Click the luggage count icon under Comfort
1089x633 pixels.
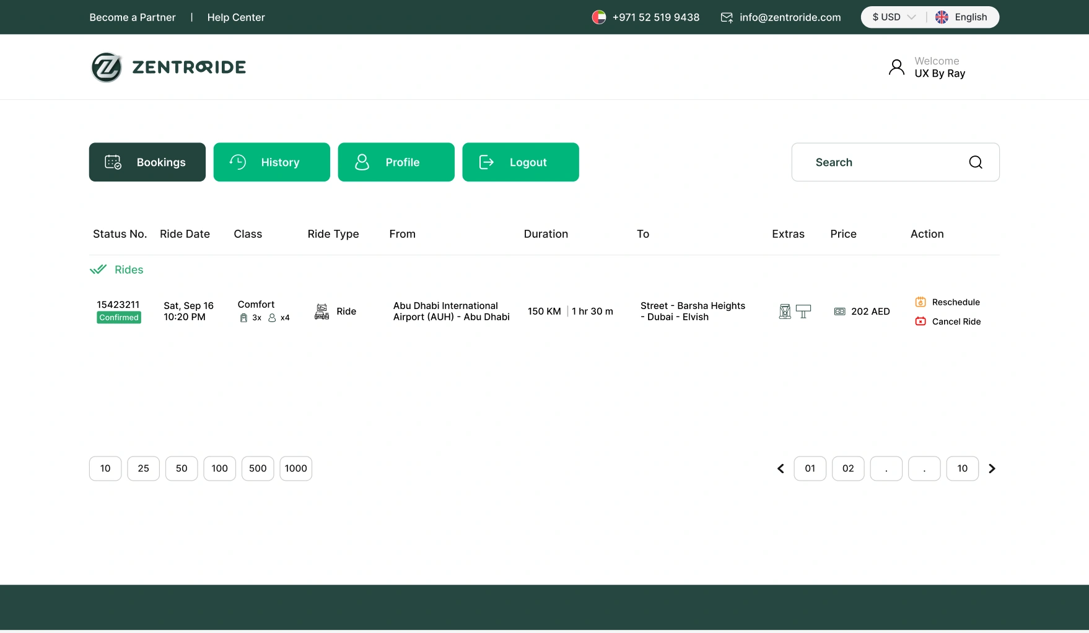coord(243,318)
